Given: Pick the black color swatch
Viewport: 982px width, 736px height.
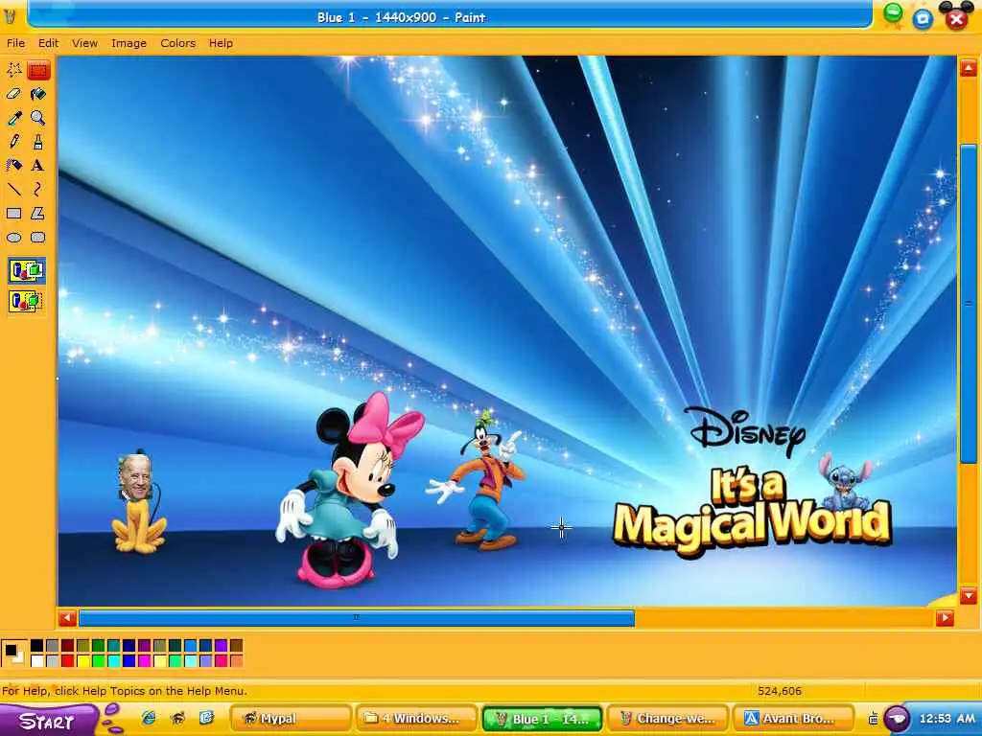Looking at the screenshot, I should click(37, 645).
